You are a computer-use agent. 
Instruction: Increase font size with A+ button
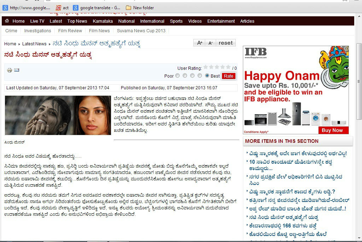coord(200,43)
